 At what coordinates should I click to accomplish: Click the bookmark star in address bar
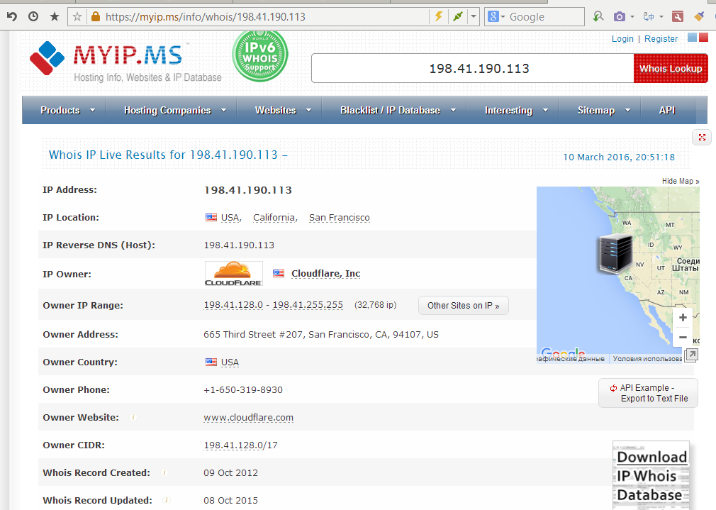click(x=78, y=16)
